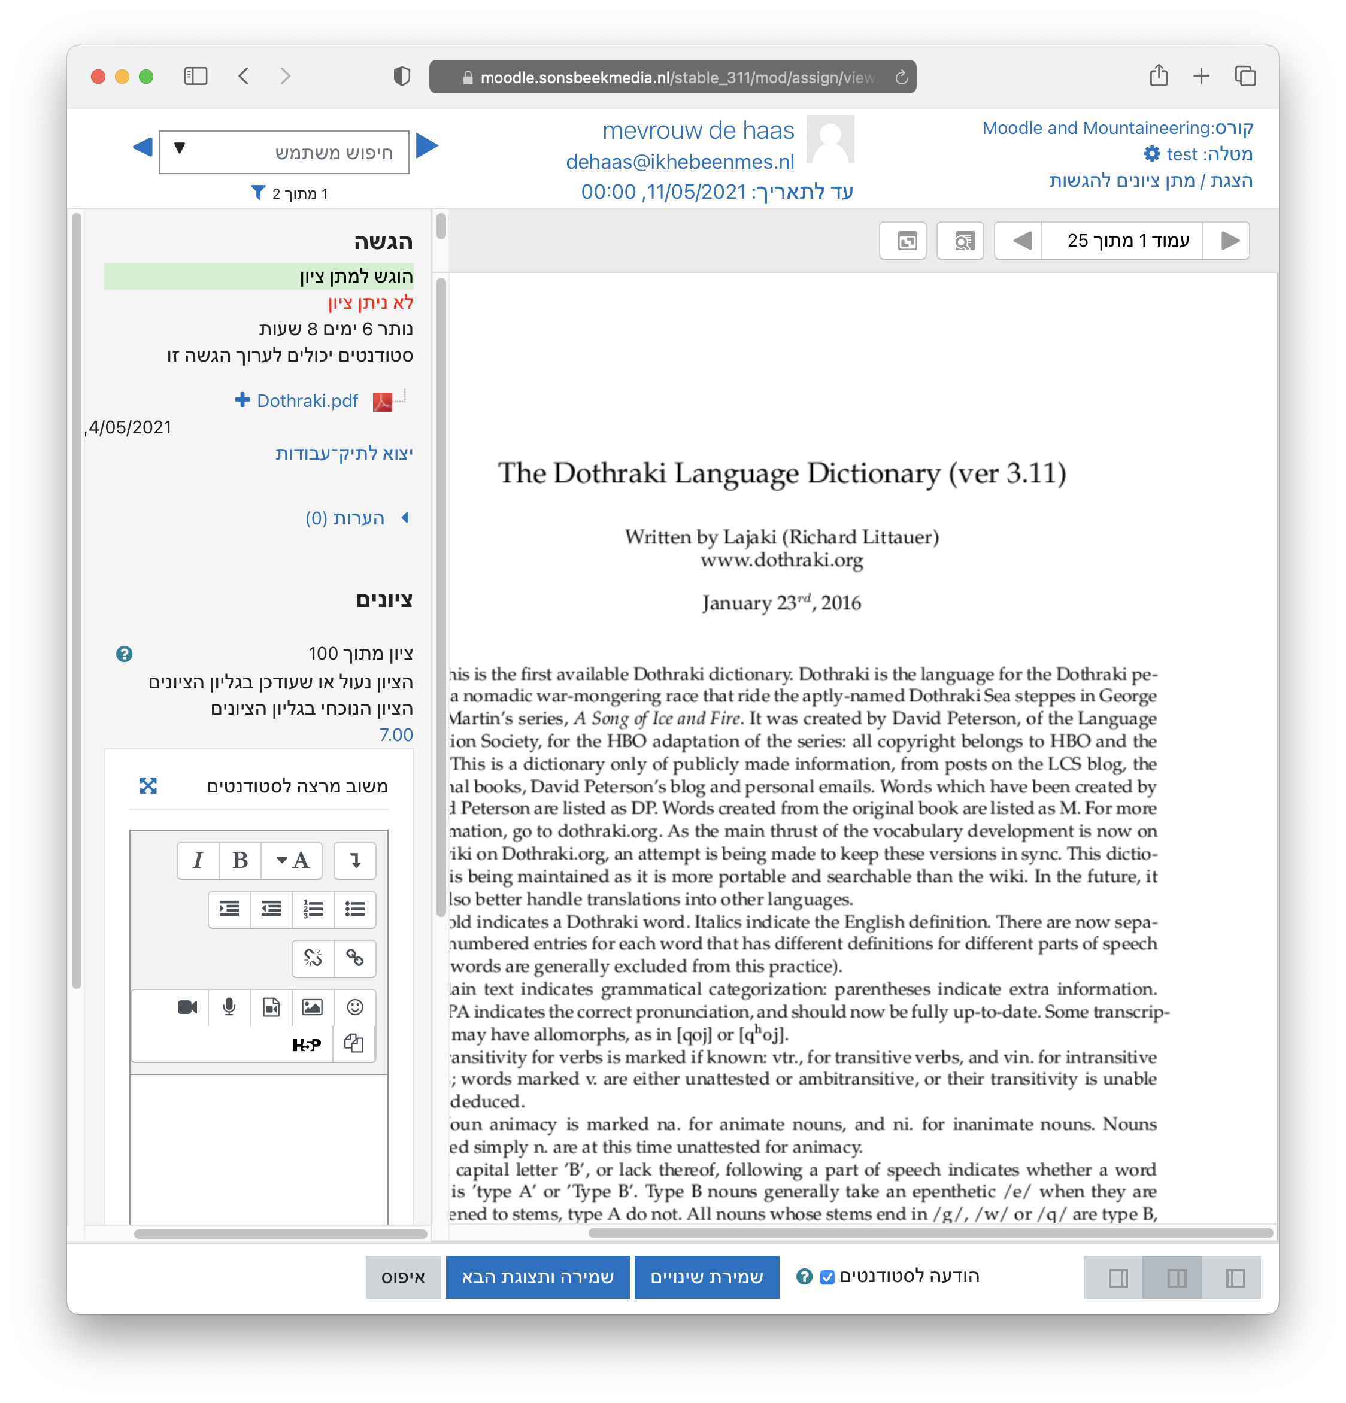
Task: Go back in Safari
Action: point(244,76)
